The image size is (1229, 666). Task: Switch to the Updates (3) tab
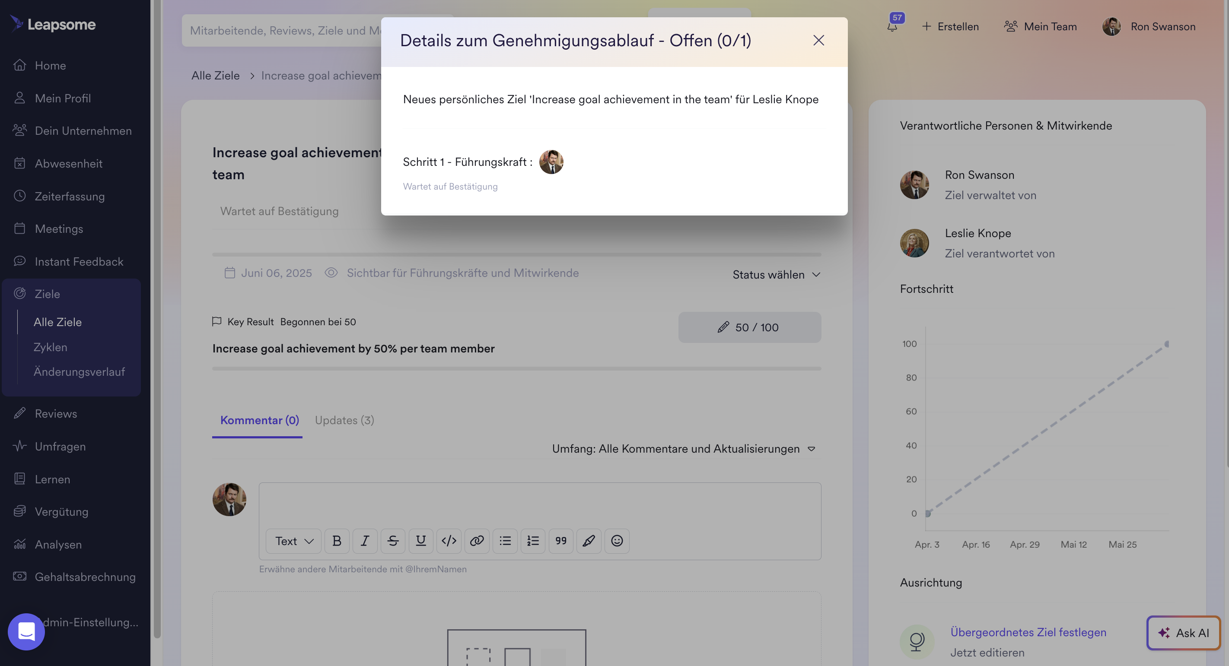[344, 420]
